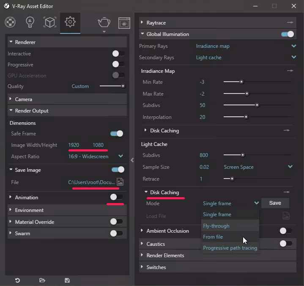Enable the Interactive renderer toggle

point(118,54)
